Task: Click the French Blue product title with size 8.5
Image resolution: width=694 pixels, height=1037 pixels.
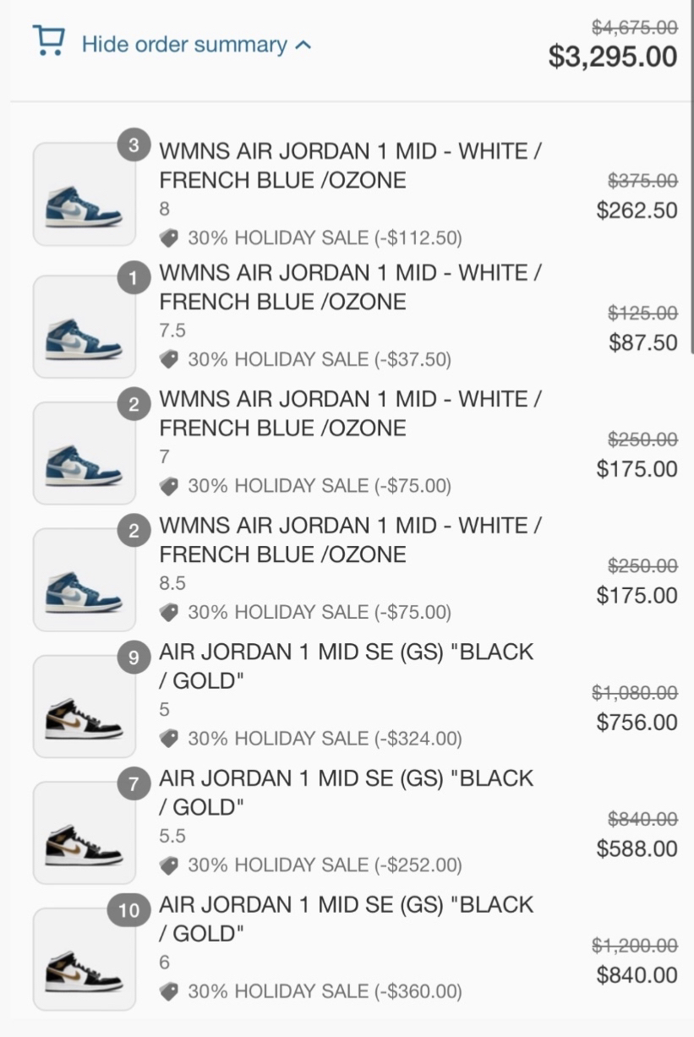Action: click(x=350, y=540)
